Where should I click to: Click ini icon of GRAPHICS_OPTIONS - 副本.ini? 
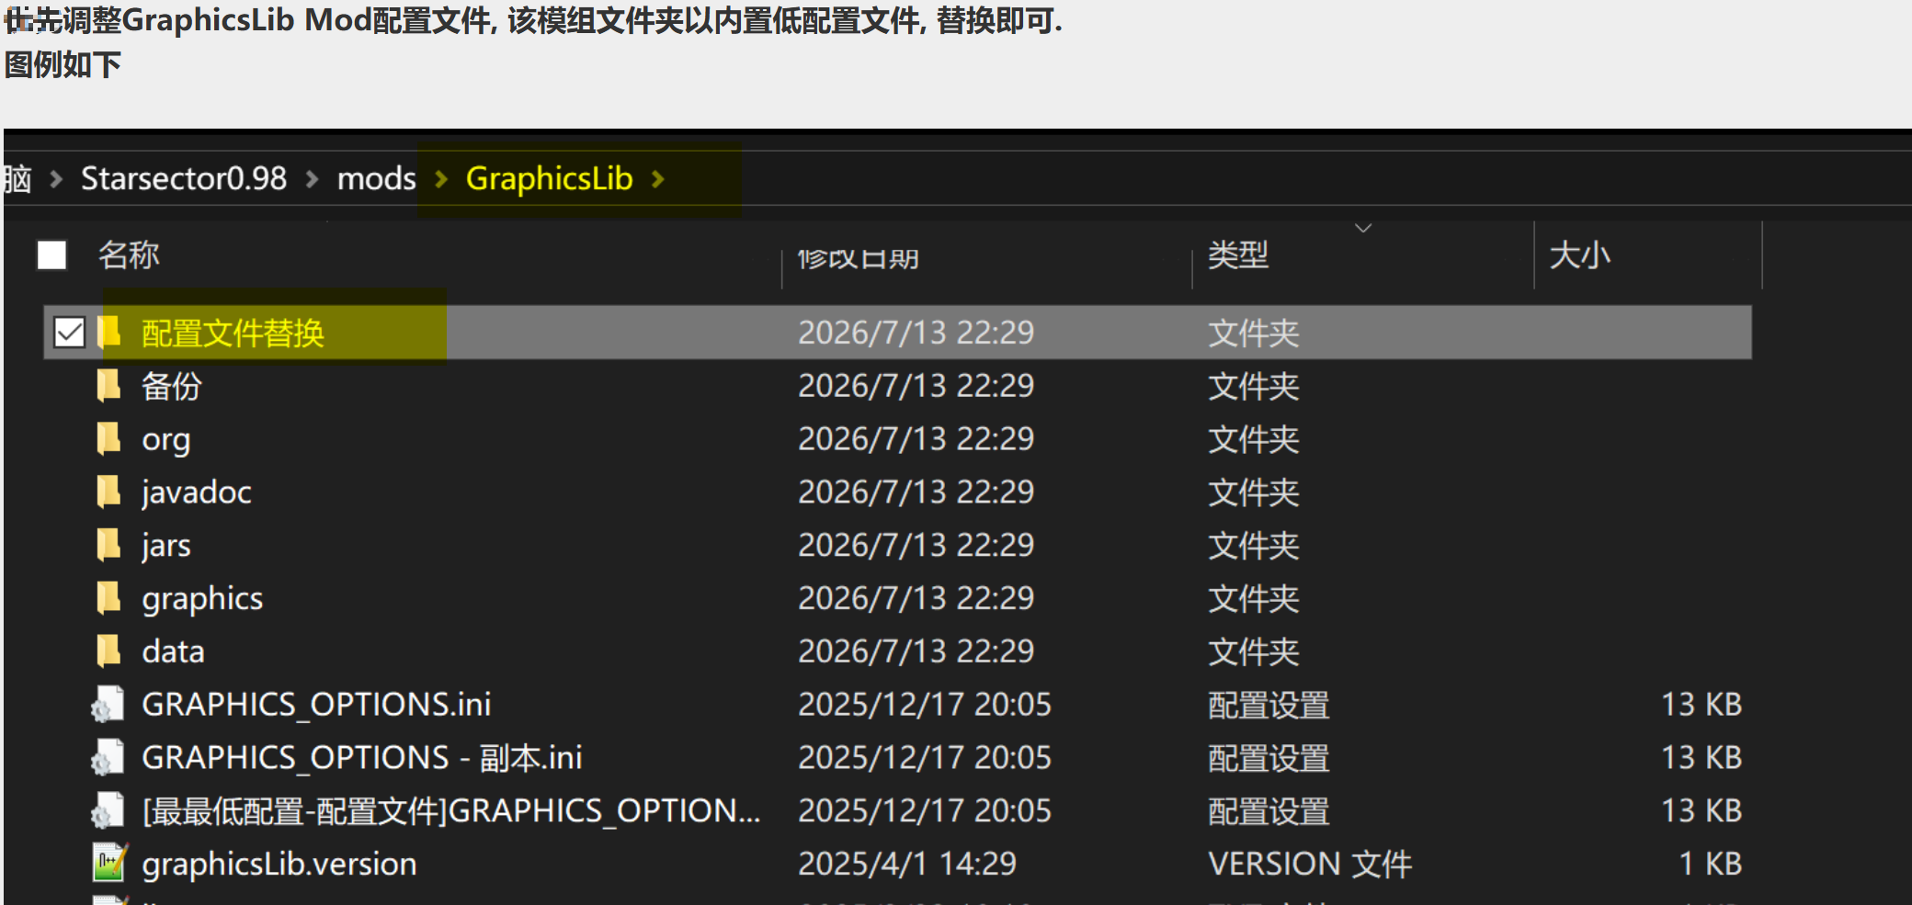(108, 757)
